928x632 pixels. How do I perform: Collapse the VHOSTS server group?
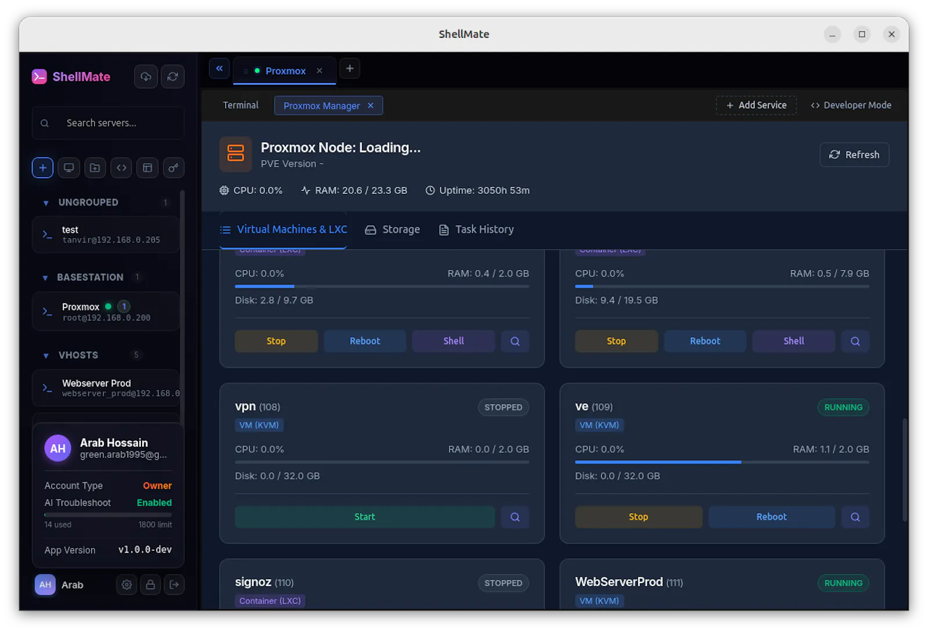coord(46,355)
